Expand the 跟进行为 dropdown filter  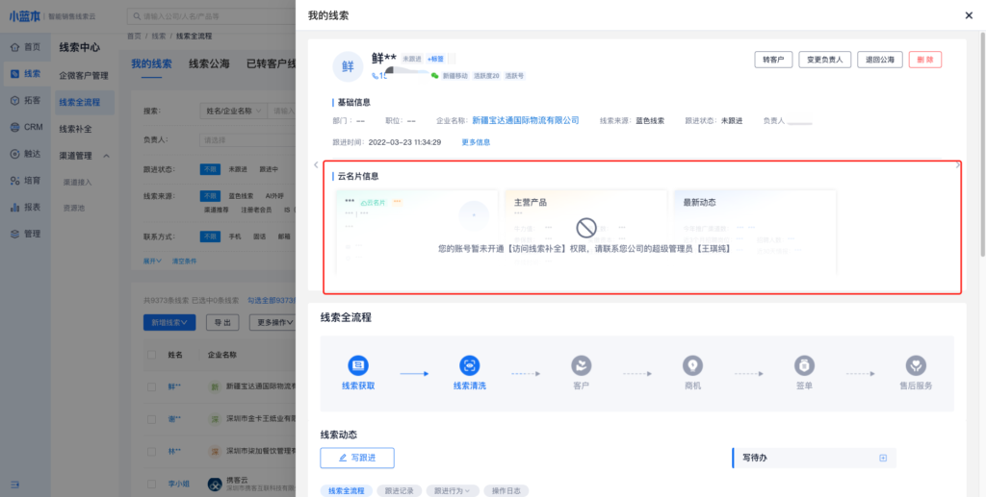(453, 491)
